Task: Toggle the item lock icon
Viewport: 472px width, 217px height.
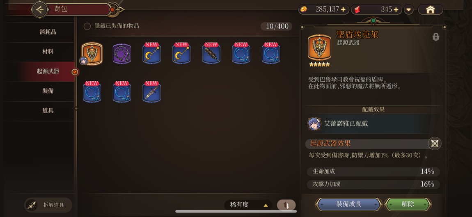Action: (435, 37)
